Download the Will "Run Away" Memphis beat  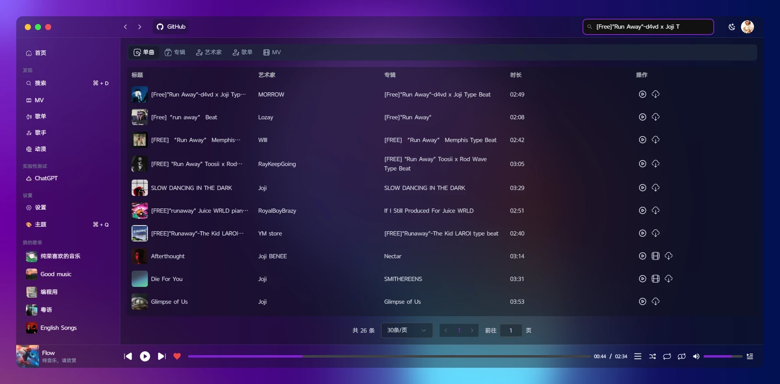click(655, 140)
